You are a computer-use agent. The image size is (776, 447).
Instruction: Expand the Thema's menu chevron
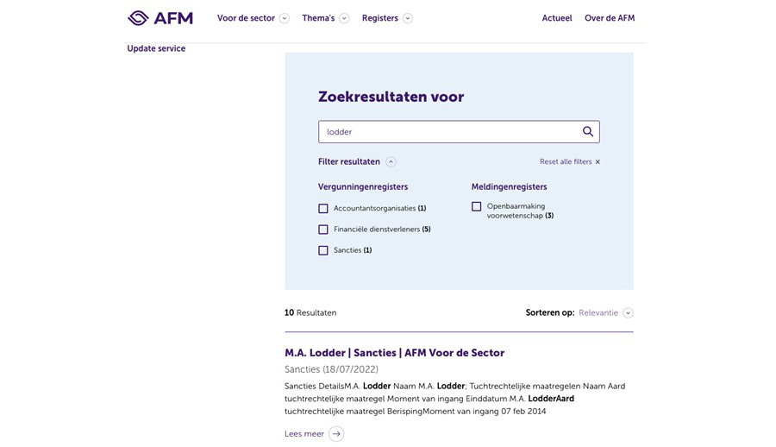point(344,18)
